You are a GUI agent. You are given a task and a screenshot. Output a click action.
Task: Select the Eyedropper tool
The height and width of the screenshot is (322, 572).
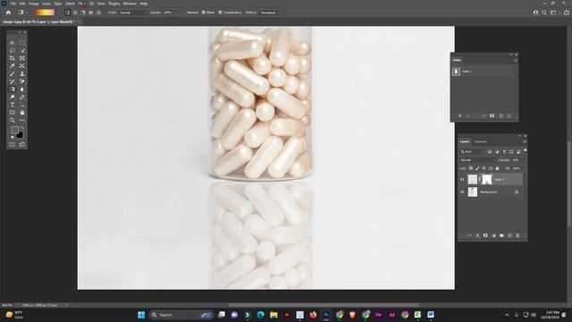(12, 66)
